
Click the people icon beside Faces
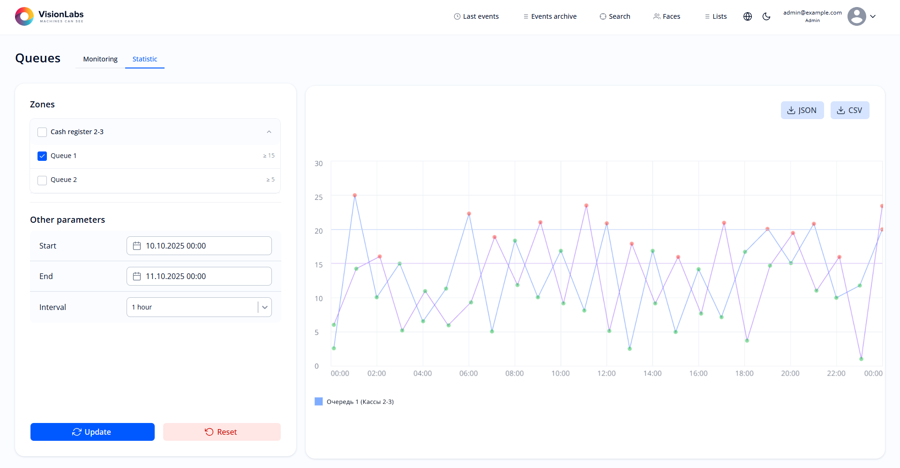click(657, 16)
